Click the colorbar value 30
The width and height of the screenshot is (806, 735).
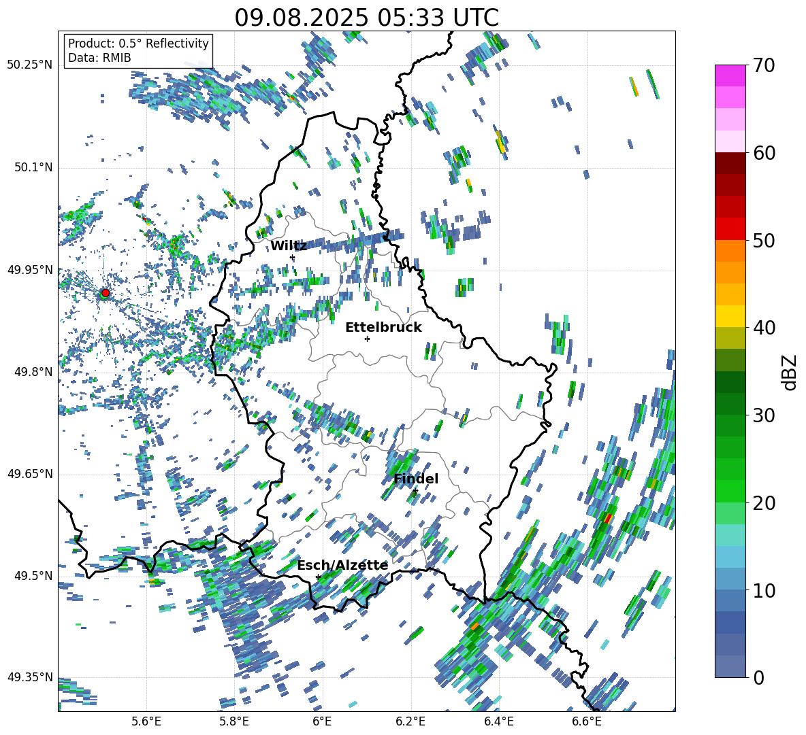pos(764,415)
